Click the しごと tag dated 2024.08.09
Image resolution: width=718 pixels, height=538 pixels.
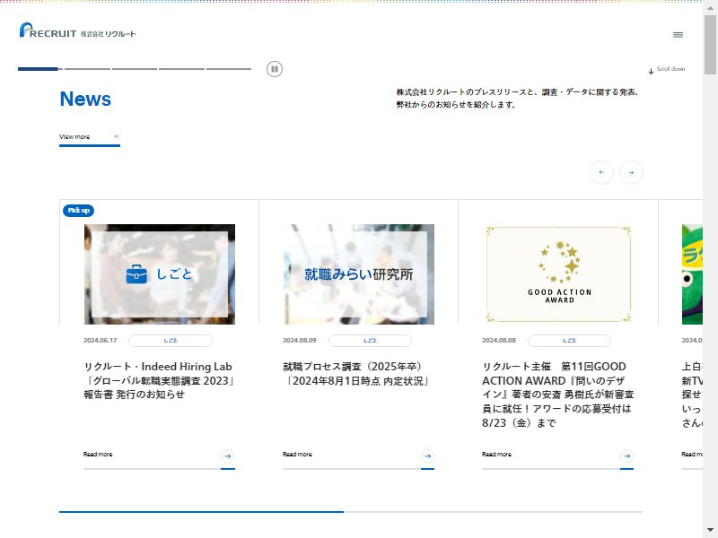tap(370, 341)
